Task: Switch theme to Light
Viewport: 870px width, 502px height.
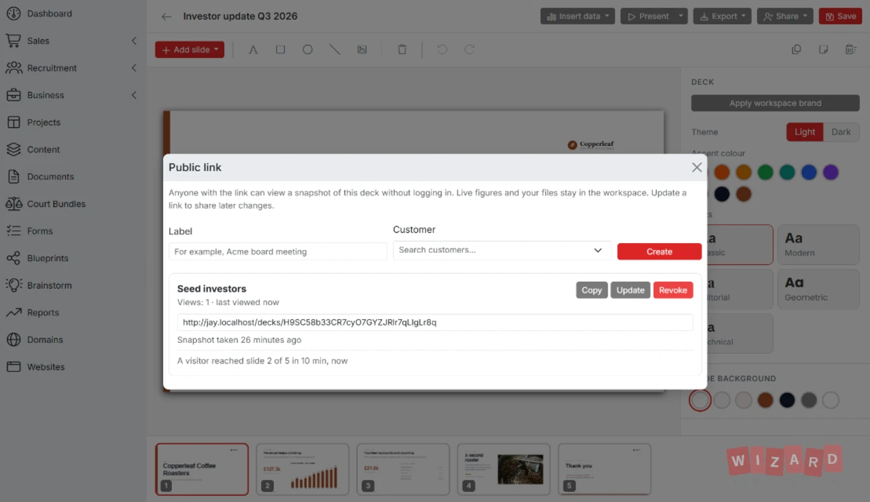Action: (x=805, y=132)
